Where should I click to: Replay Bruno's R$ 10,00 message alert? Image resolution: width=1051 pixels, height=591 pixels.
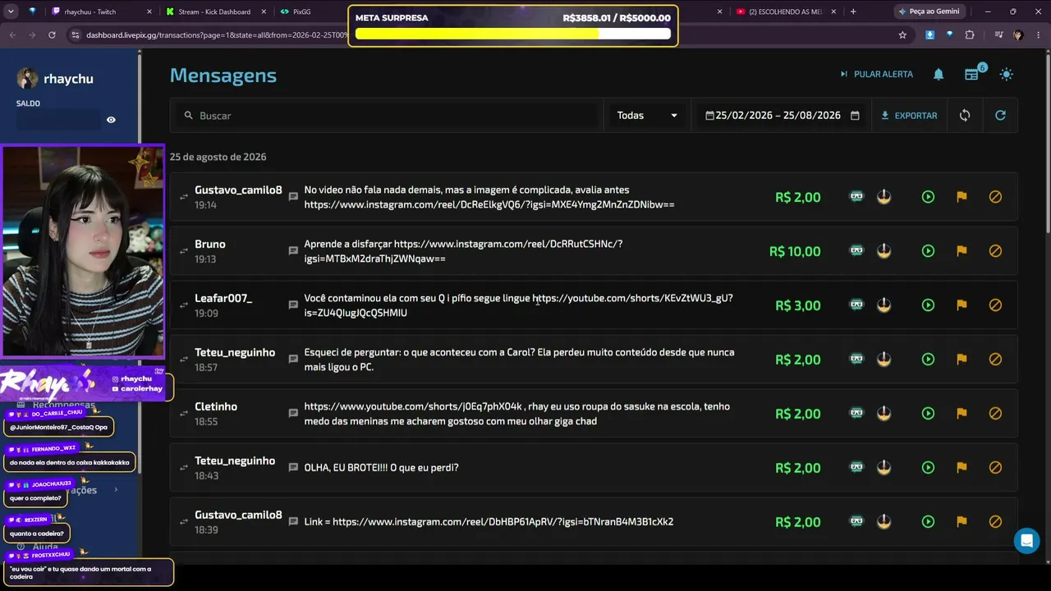pos(928,251)
